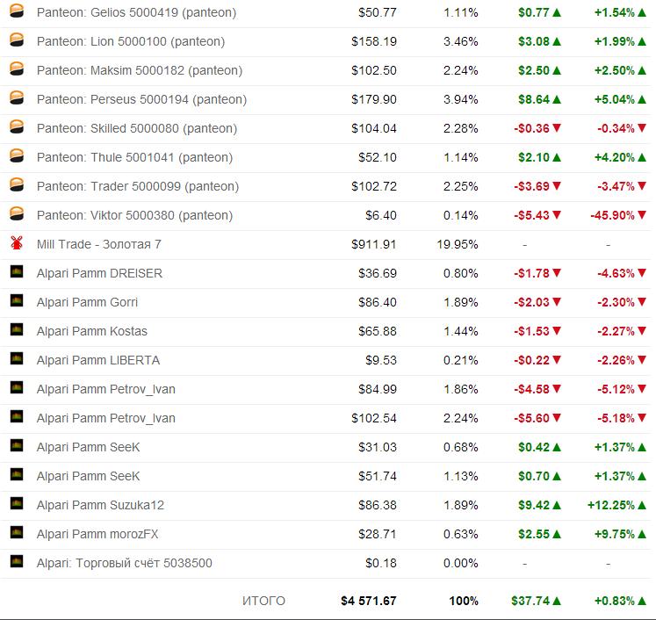Click the Mill Trade red windmill icon
Screen dimensions: 656x620
[x=16, y=243]
